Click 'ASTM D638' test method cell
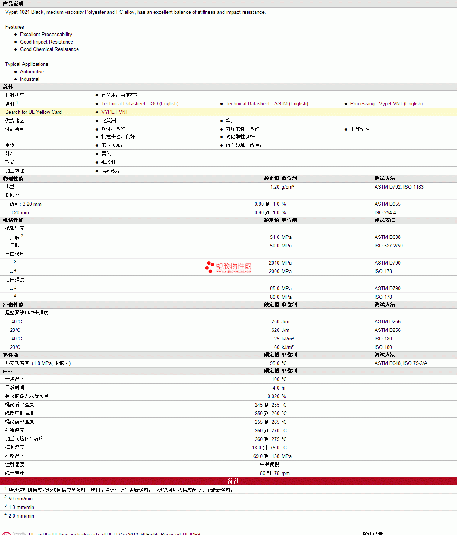 click(x=388, y=237)
